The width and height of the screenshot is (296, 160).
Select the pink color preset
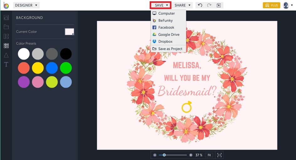(38, 82)
